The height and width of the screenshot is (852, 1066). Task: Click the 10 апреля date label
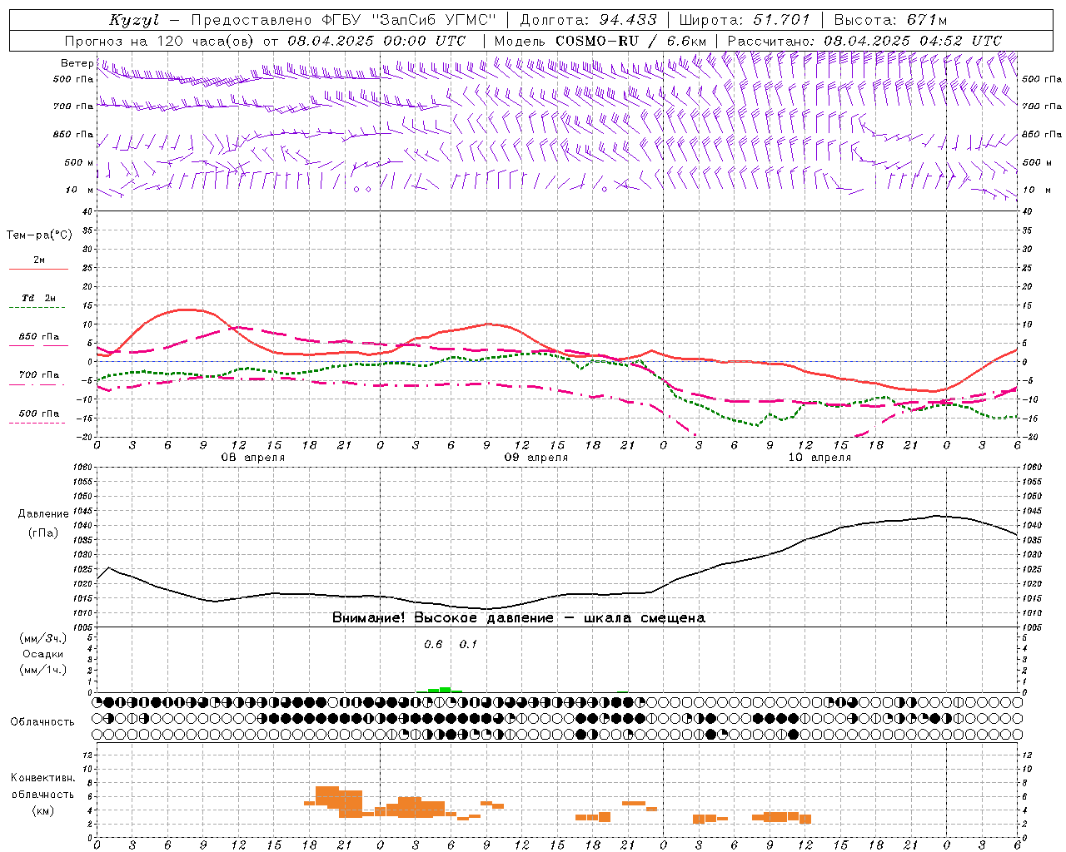pyautogui.click(x=819, y=458)
